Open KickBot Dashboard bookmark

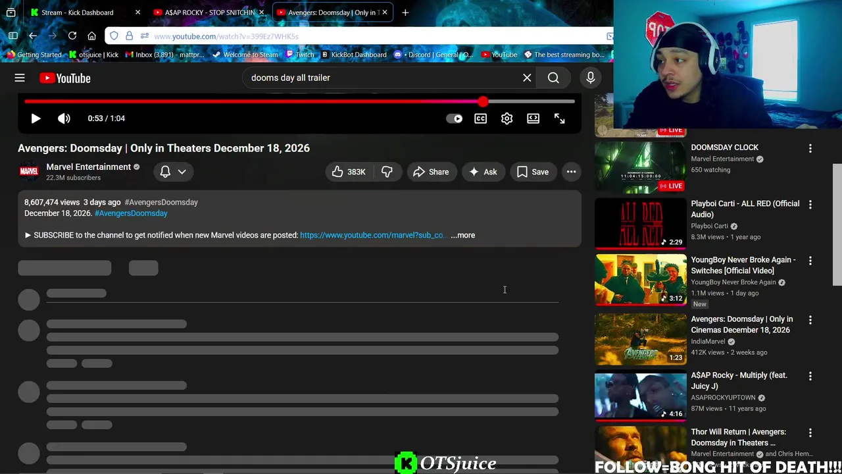click(354, 55)
